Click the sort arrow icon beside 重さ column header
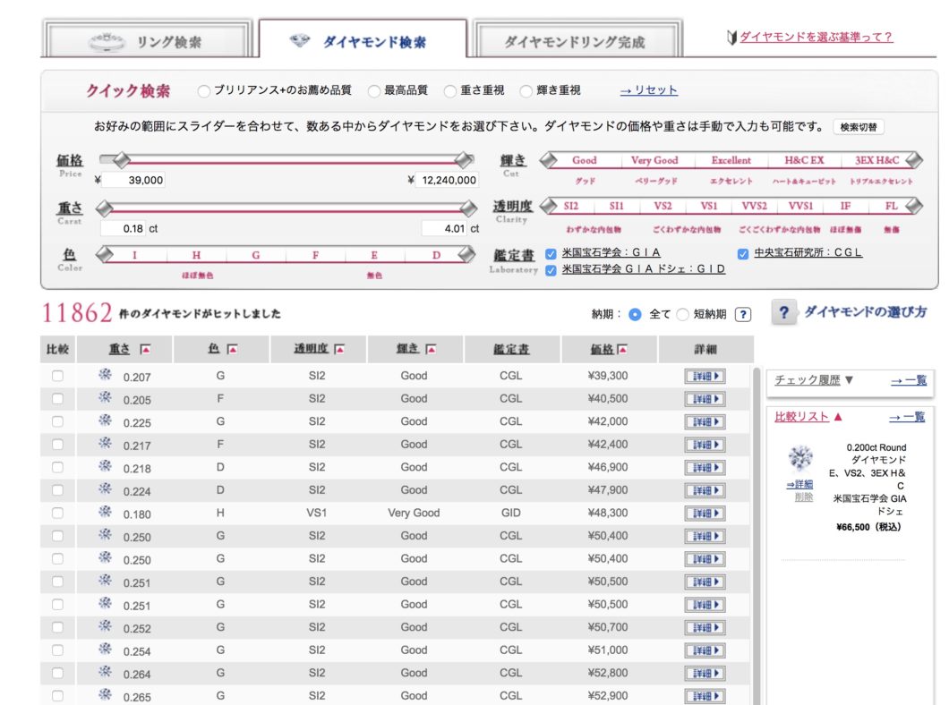 (x=145, y=349)
